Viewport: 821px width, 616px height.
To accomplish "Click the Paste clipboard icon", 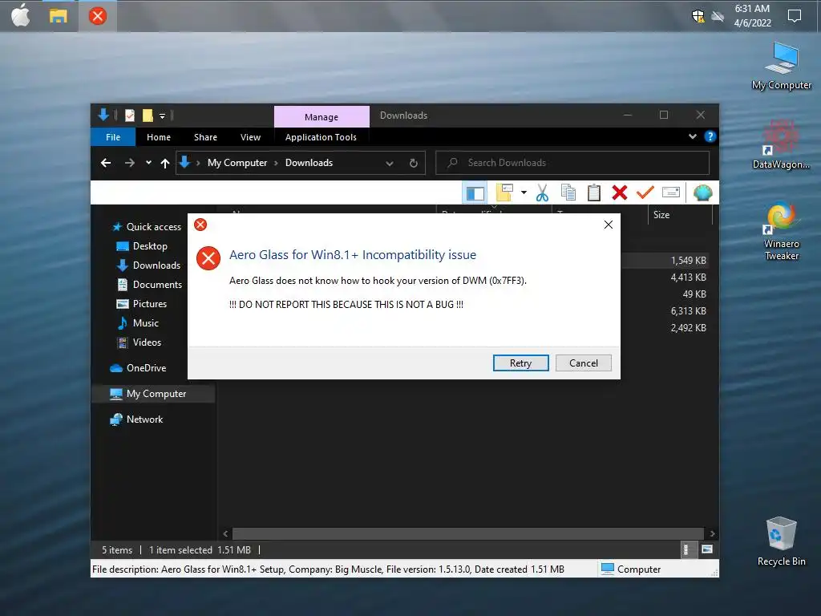I will tap(594, 192).
